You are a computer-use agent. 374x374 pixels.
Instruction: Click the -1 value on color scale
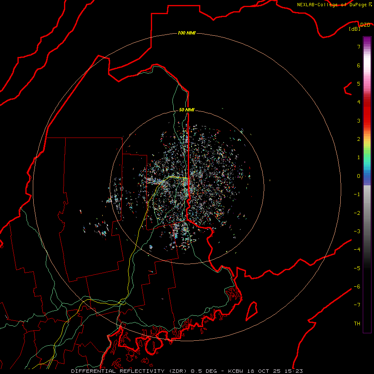(x=357, y=194)
